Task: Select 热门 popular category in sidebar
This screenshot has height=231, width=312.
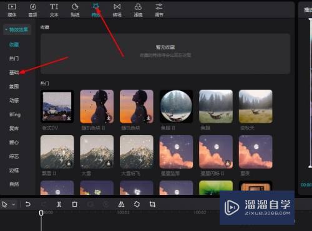Action: (x=14, y=59)
